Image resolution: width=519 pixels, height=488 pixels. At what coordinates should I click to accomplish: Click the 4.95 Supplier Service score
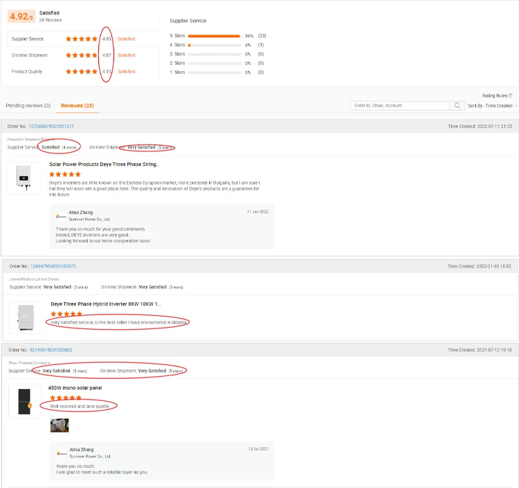pos(107,39)
